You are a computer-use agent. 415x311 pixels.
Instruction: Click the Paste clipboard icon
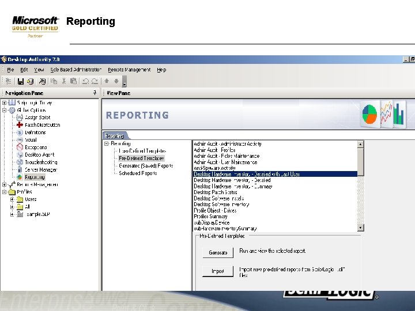tap(74, 81)
